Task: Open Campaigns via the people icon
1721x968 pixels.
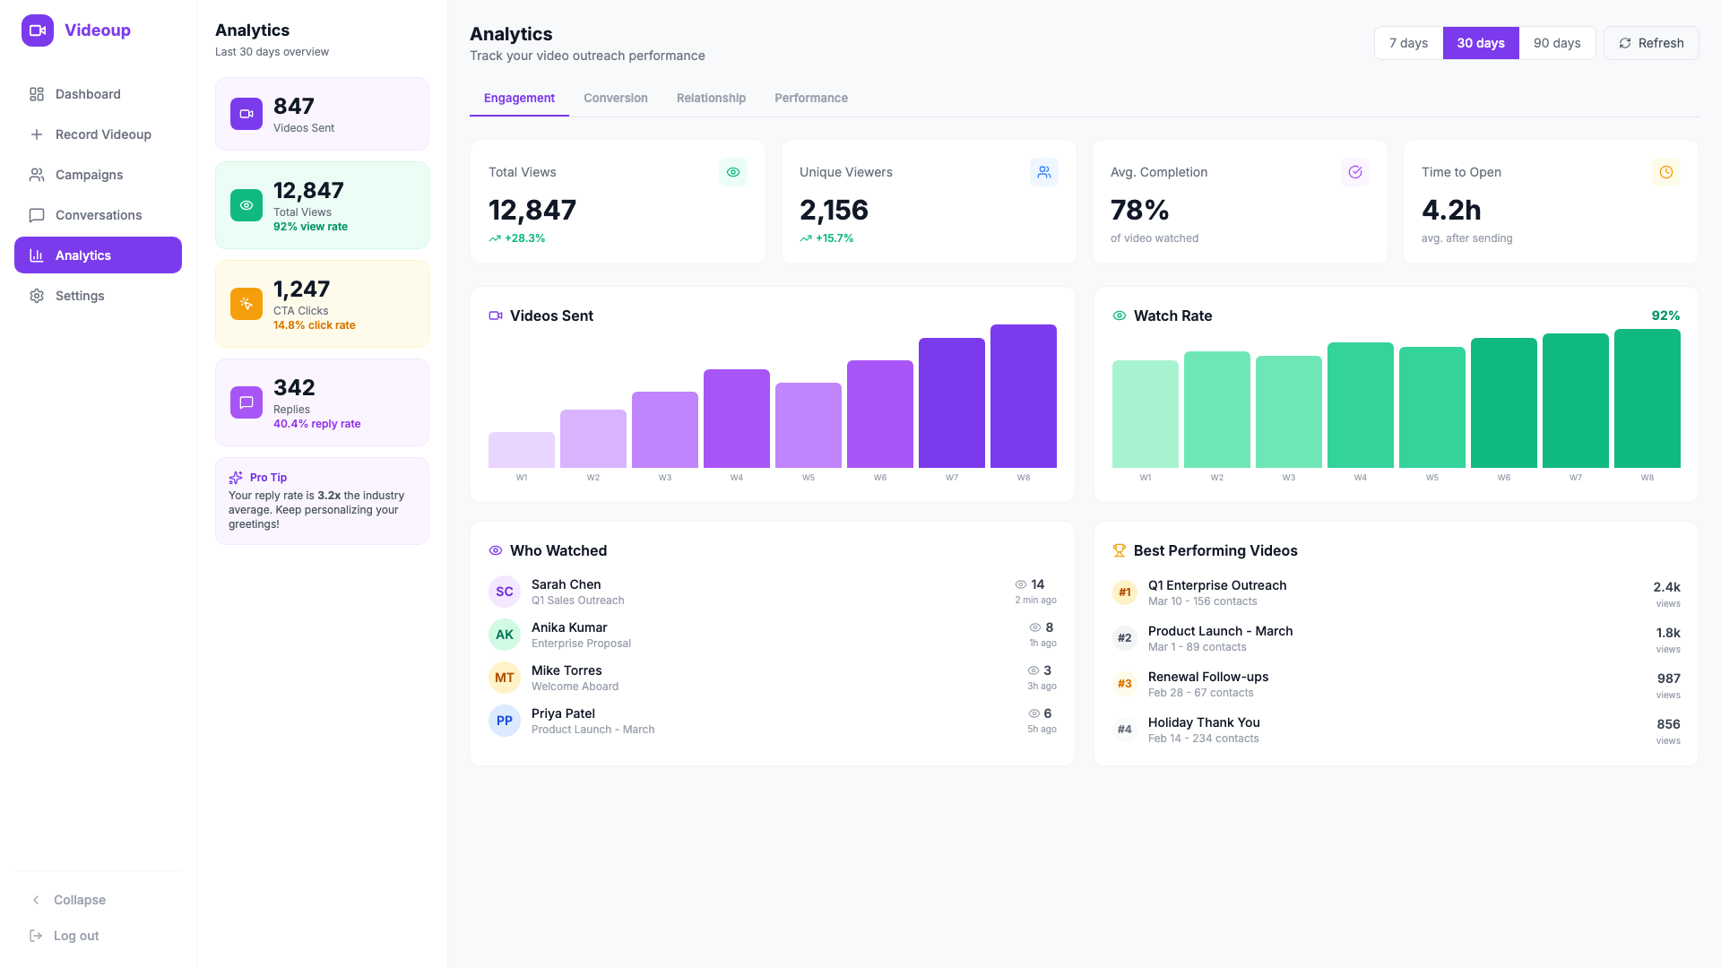Action: point(37,175)
